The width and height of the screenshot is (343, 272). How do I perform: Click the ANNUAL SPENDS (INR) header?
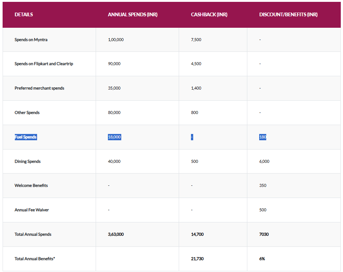pyautogui.click(x=132, y=15)
